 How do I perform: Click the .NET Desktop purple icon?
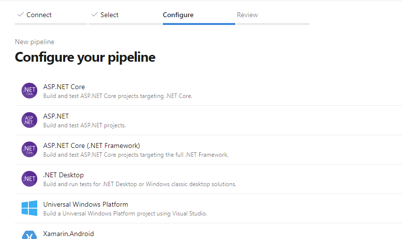(x=29, y=179)
